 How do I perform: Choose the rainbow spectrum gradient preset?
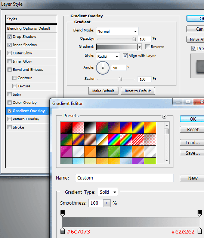[x=114, y=139]
